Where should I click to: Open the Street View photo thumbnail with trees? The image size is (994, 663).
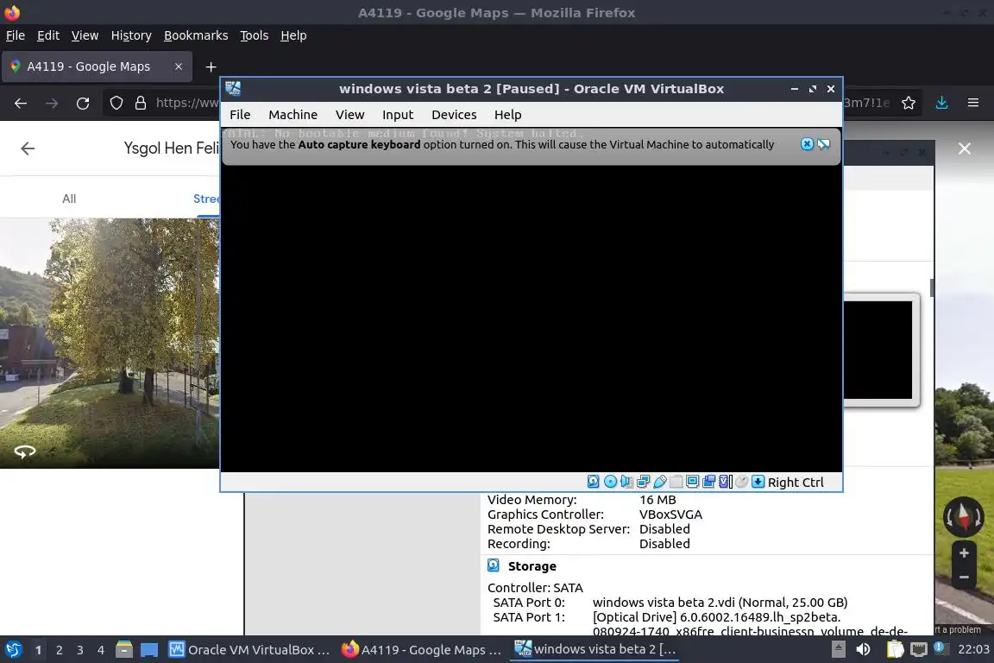pyautogui.click(x=110, y=344)
